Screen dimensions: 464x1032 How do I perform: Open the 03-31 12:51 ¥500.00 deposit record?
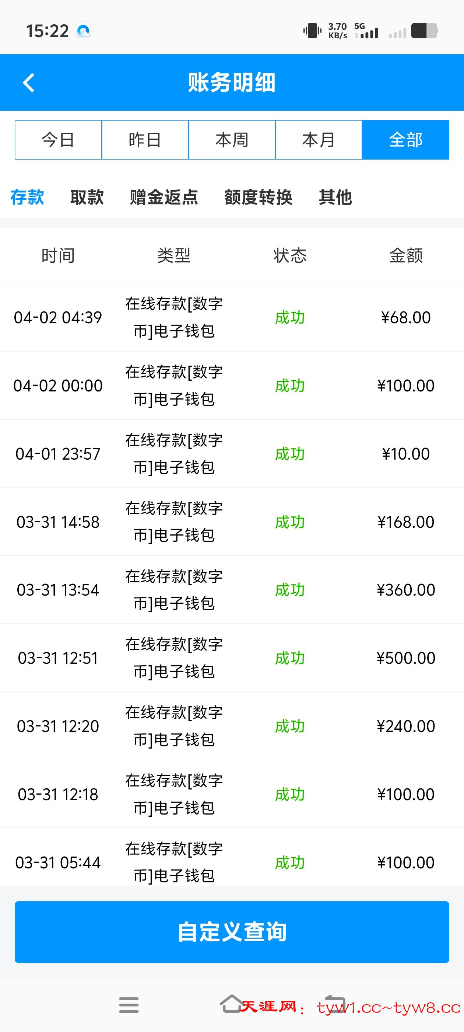coord(232,658)
